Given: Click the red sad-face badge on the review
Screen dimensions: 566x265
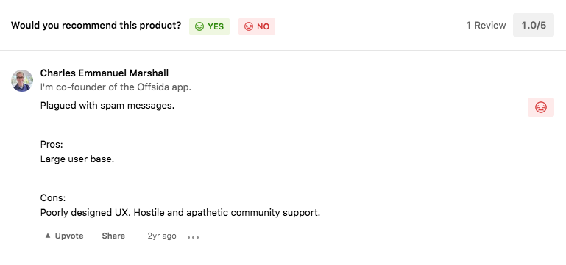Looking at the screenshot, I should 541,107.
